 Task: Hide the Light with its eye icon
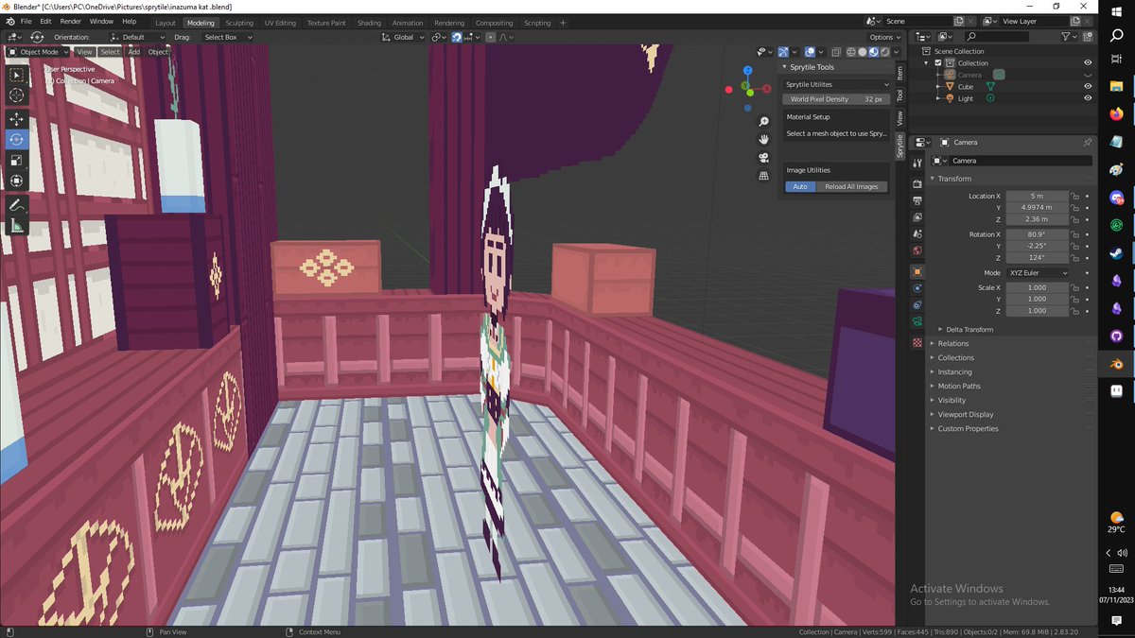click(x=1088, y=98)
